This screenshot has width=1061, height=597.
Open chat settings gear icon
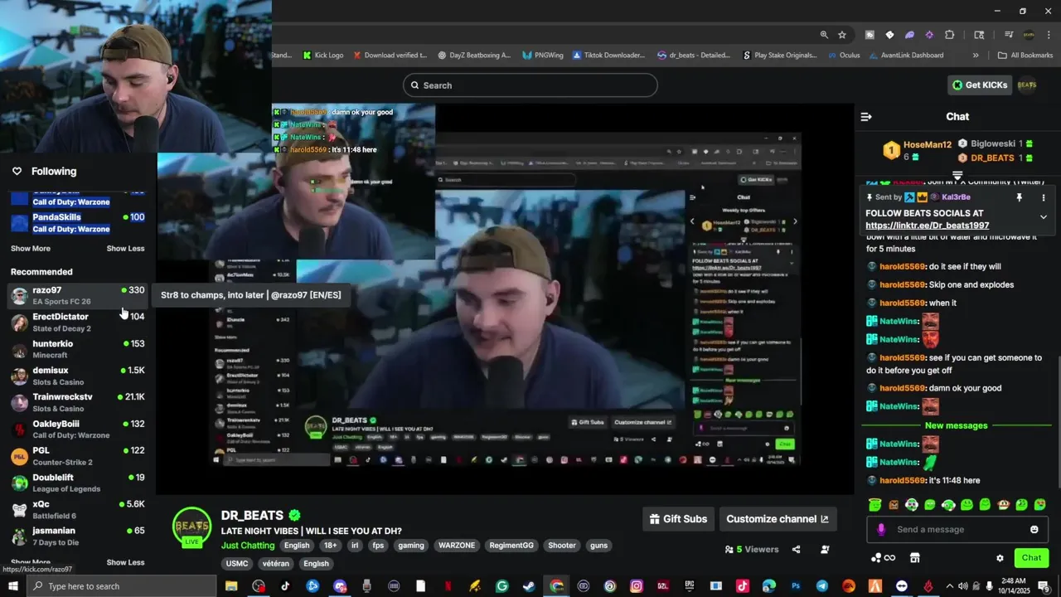(x=1000, y=558)
